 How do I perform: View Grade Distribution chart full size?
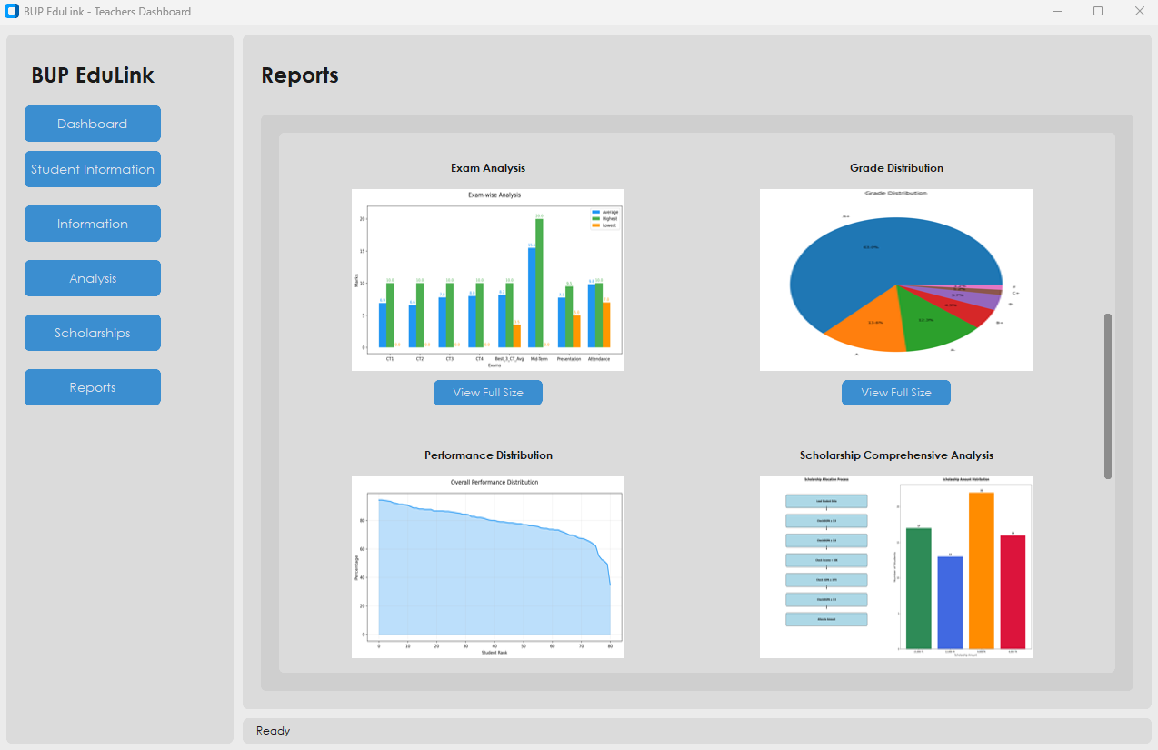pyautogui.click(x=895, y=392)
